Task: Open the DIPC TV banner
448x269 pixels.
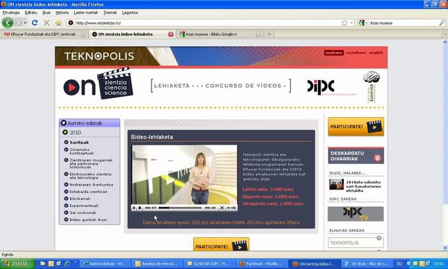Action: pos(355,214)
